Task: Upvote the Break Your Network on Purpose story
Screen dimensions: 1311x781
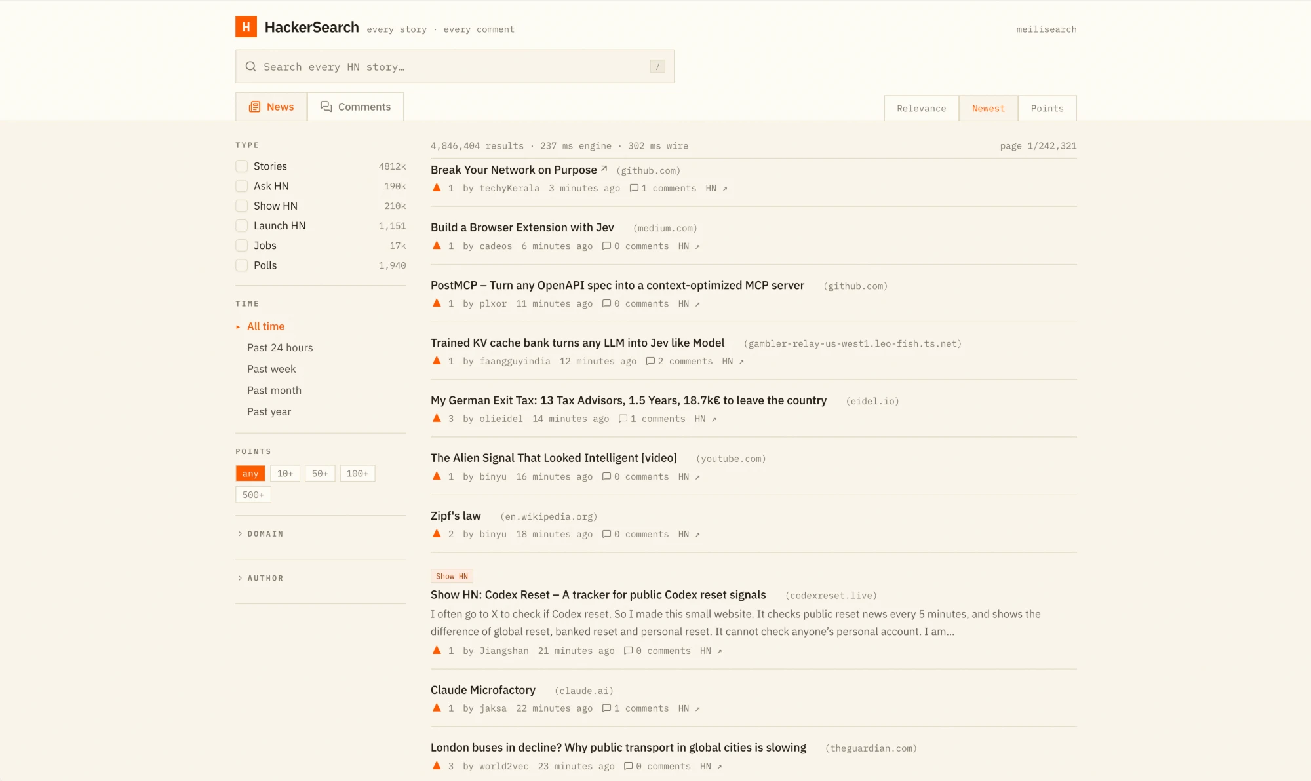Action: tap(437, 188)
